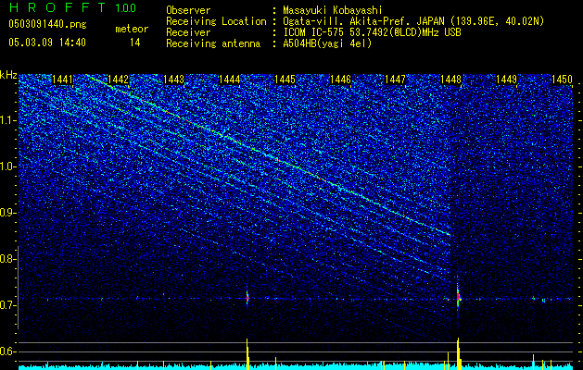Screen dimensions: 583x370
Task: Click the meteor count label
Action: pos(132,29)
